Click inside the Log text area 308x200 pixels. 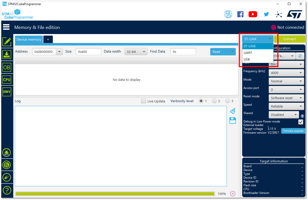tap(121, 146)
